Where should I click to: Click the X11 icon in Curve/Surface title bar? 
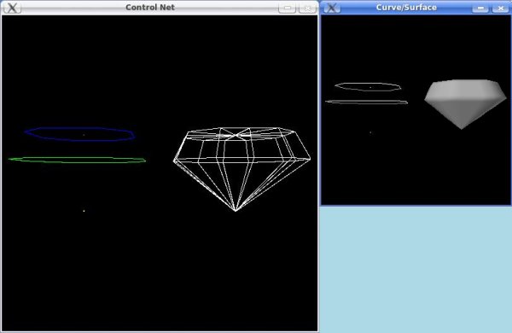[x=332, y=8]
